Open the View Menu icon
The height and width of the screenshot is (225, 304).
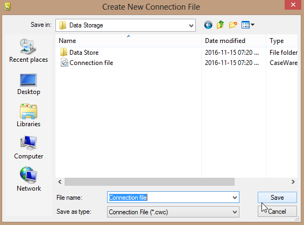248,25
